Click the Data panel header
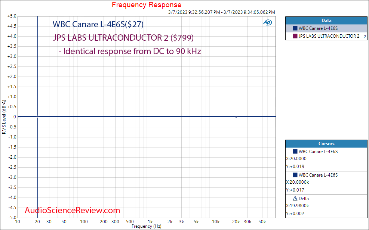 pyautogui.click(x=326, y=21)
